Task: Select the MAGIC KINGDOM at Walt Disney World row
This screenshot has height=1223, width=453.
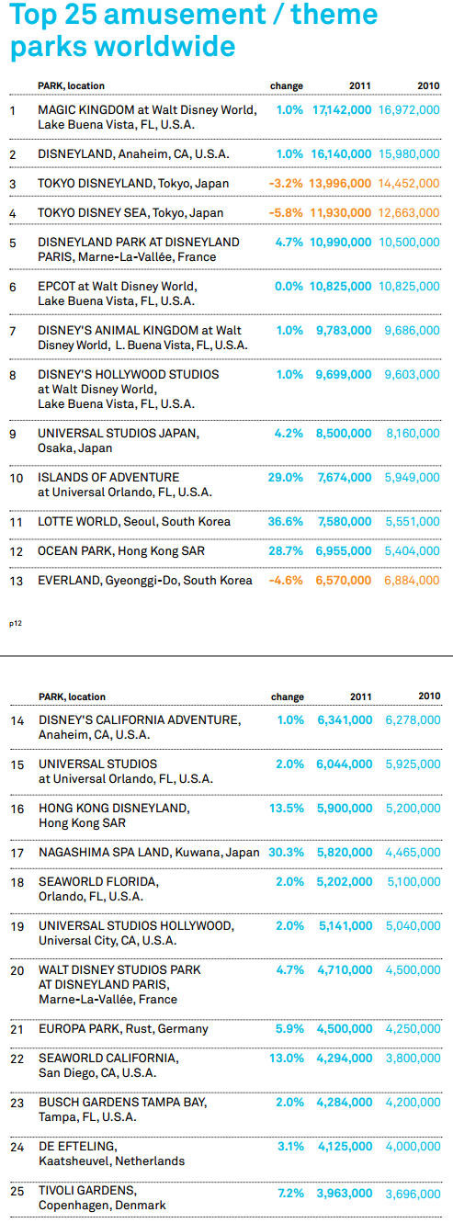Action: point(225,118)
